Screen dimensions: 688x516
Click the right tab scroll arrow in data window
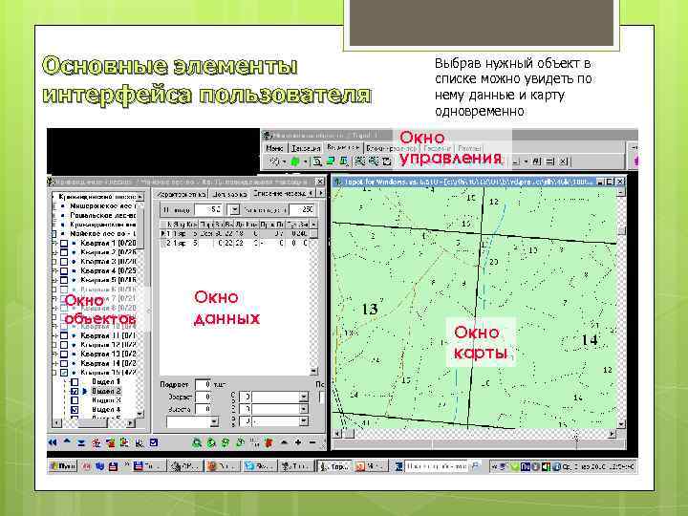tap(321, 193)
